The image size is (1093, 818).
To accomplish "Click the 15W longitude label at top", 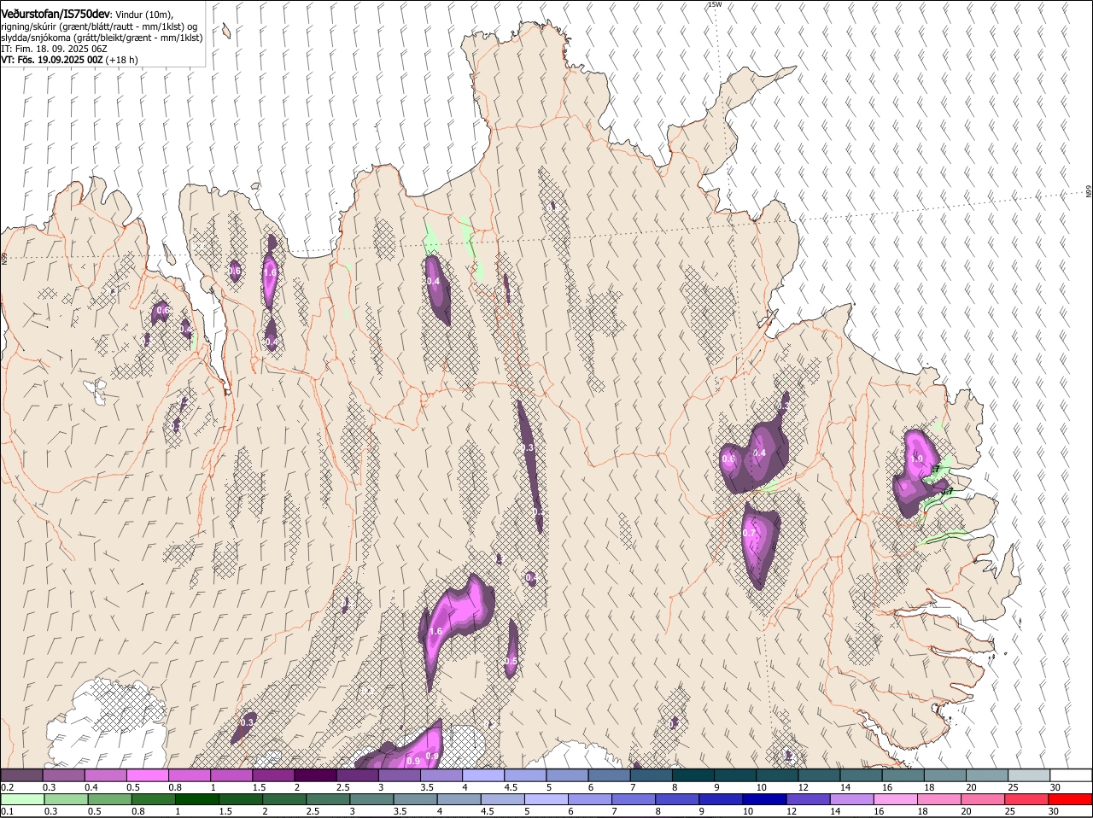I will tap(715, 4).
